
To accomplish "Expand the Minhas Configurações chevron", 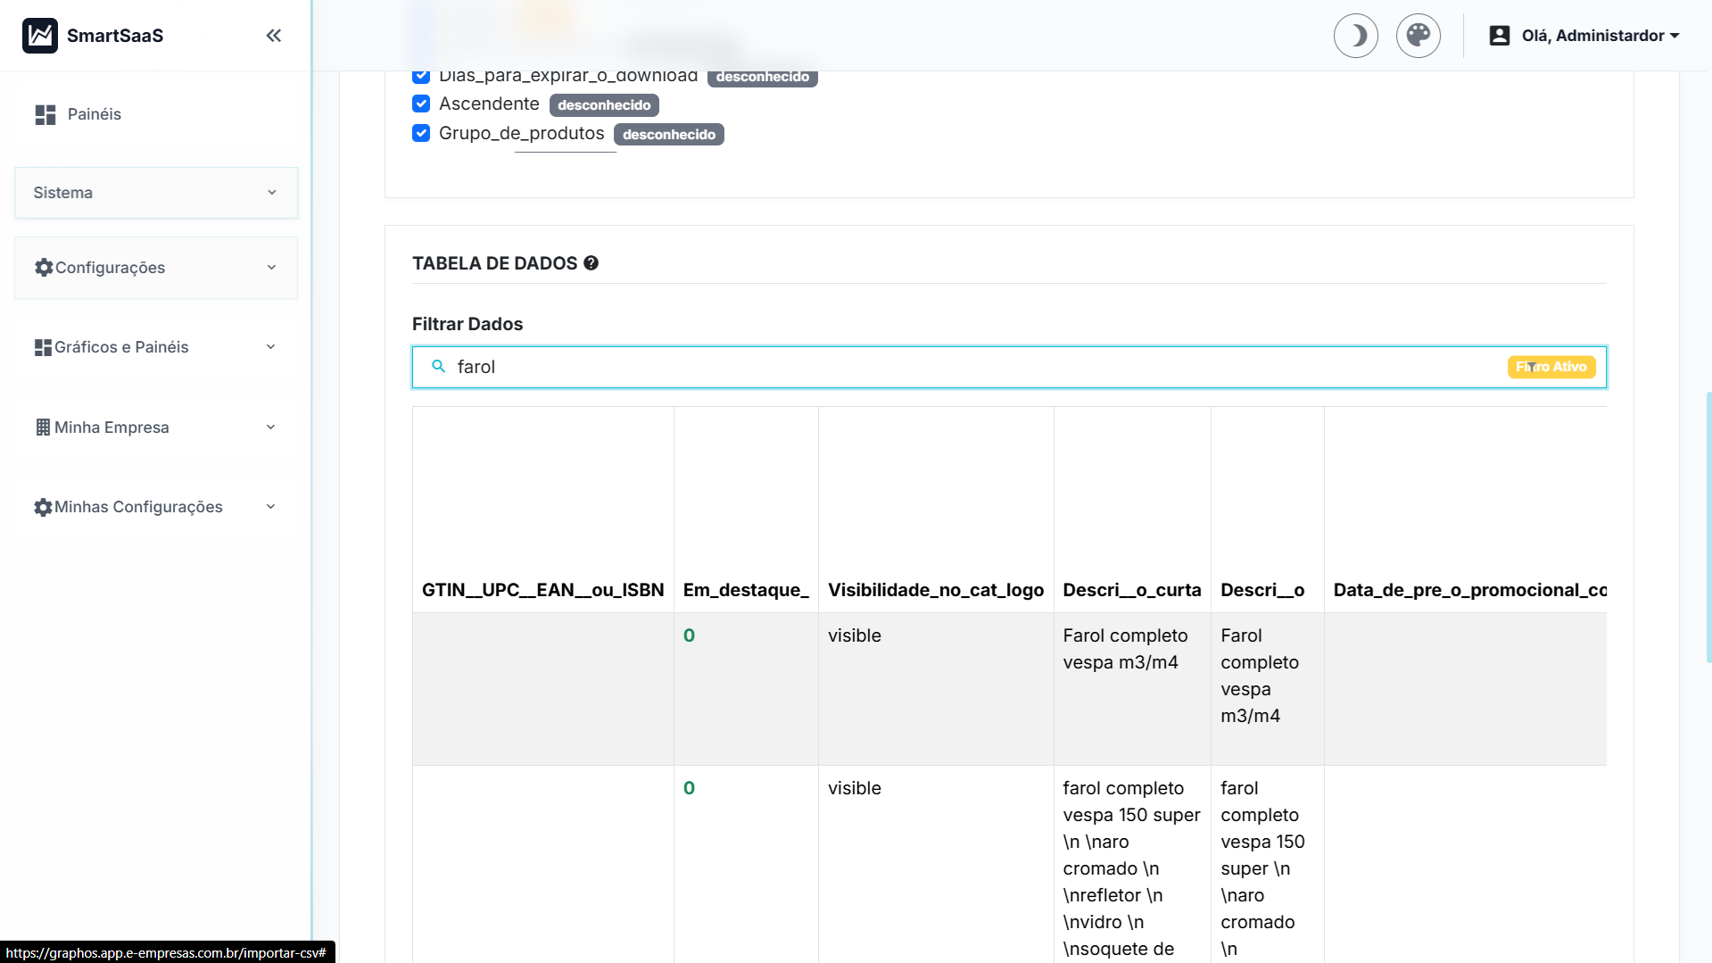I will (x=270, y=507).
